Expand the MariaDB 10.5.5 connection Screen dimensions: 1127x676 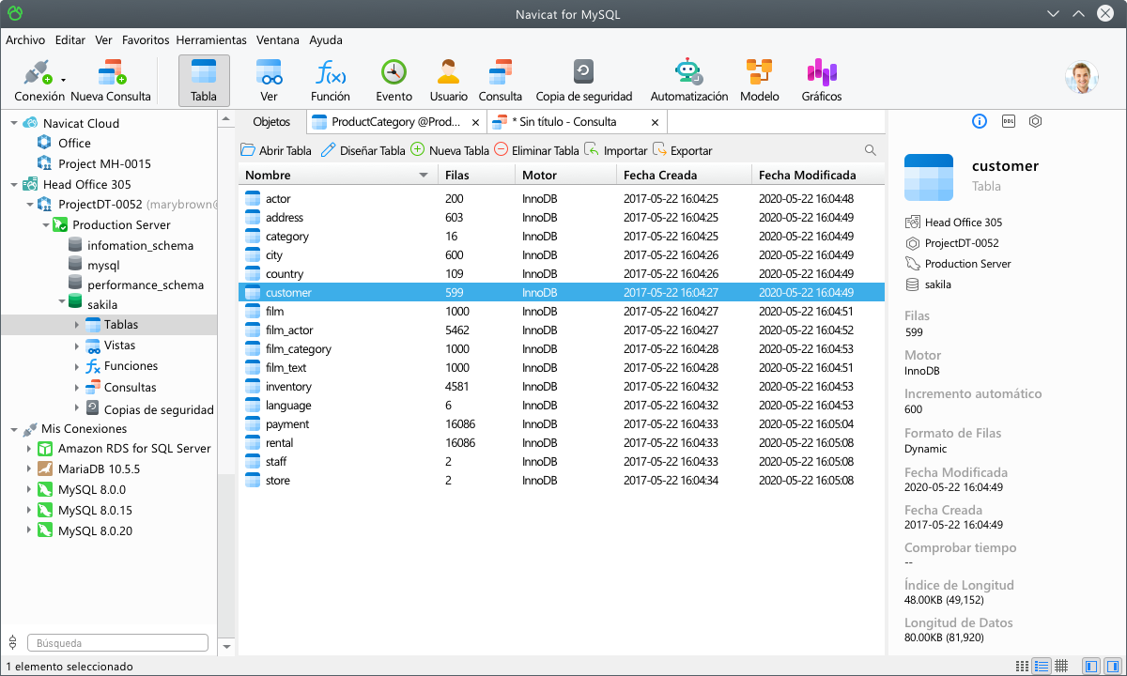click(x=29, y=469)
